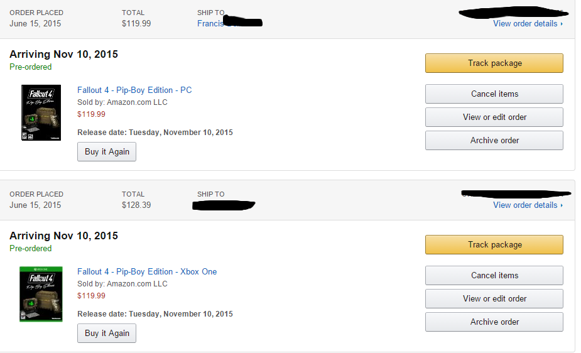The image size is (581, 353).
Task: Open Fallout 4 Pip-Boy Edition PC product link
Action: click(134, 90)
